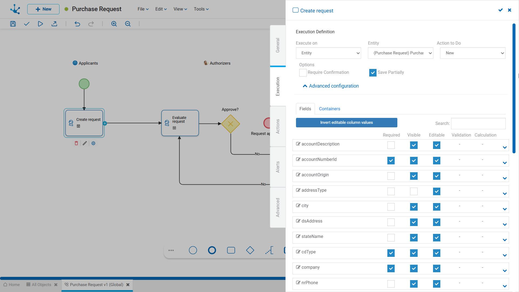Uncheck the Save Partially checkbox
The image size is (519, 292).
coord(373,73)
